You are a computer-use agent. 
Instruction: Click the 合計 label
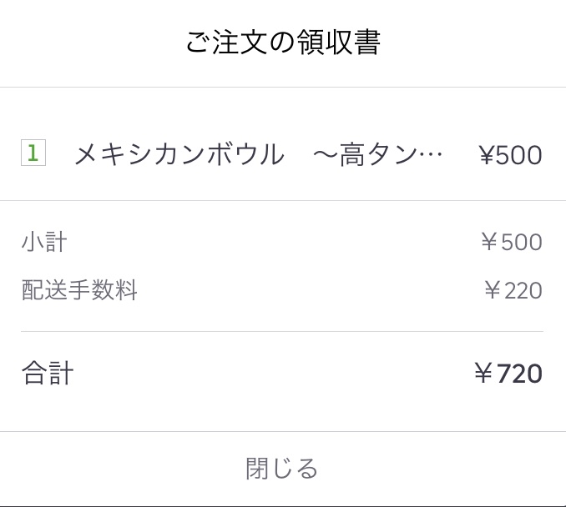tap(48, 373)
